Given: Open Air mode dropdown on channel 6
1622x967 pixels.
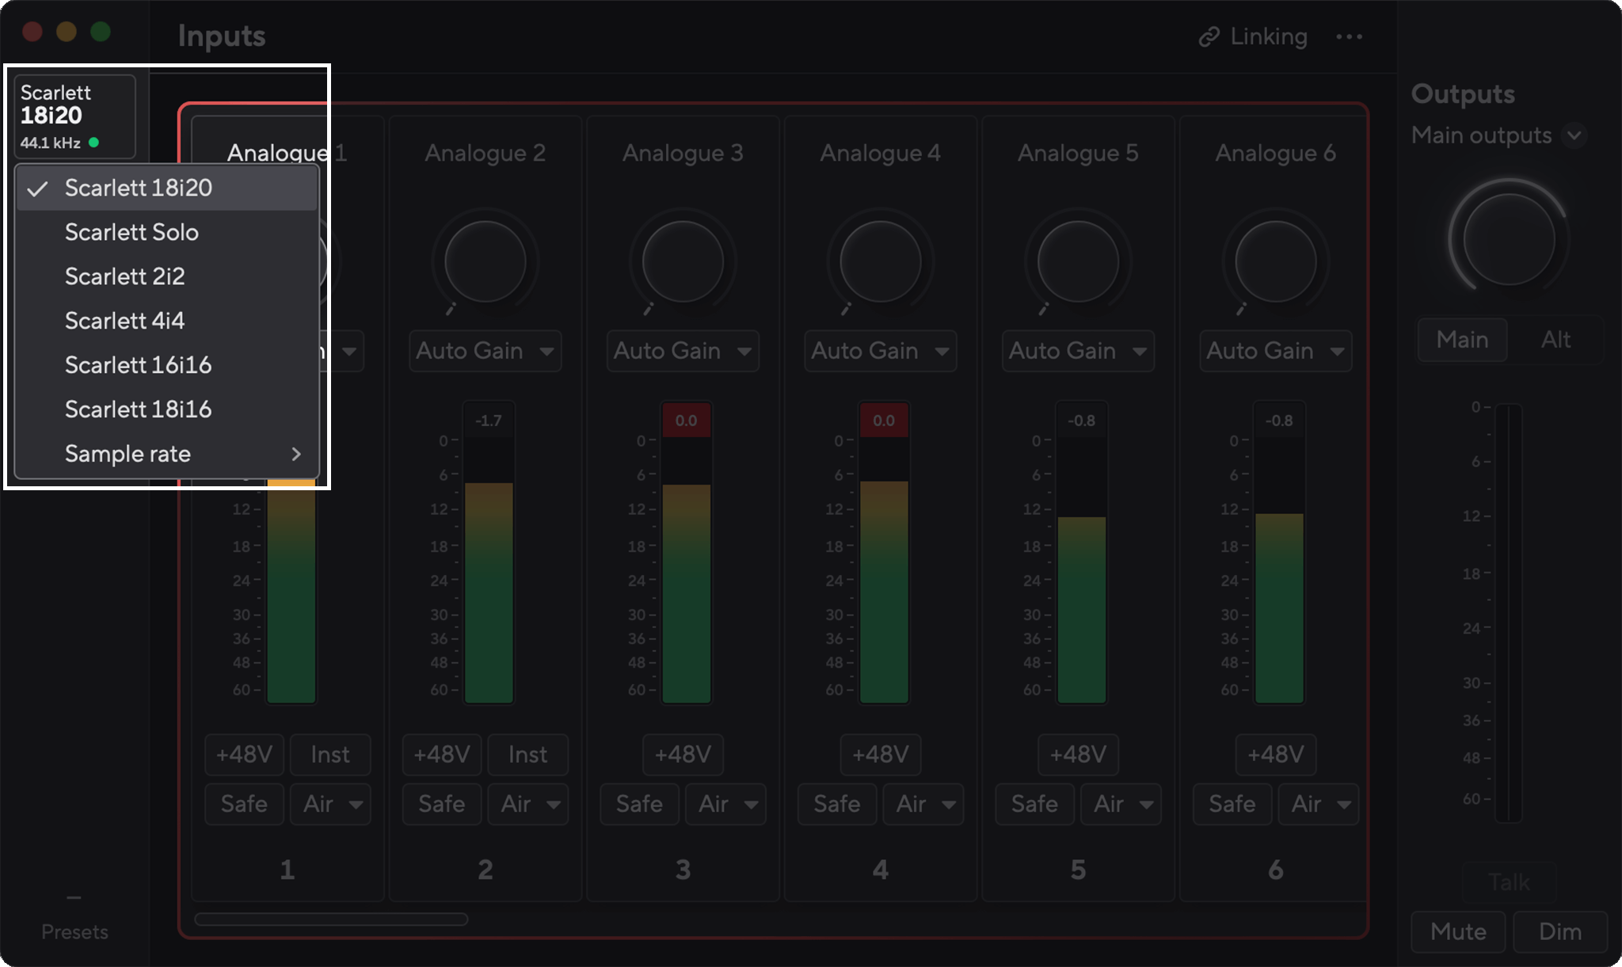Looking at the screenshot, I should [1318, 804].
